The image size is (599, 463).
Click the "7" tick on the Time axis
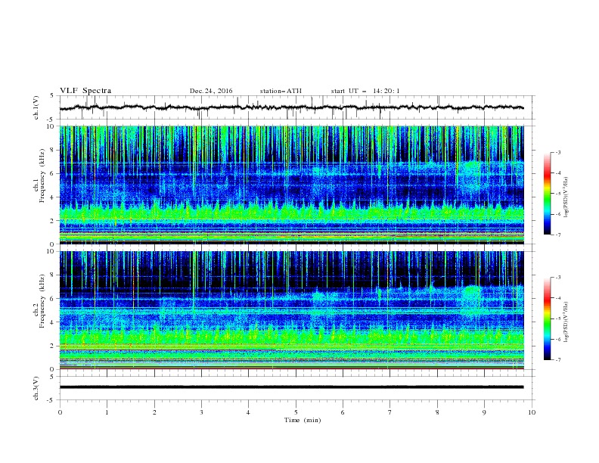390,412
